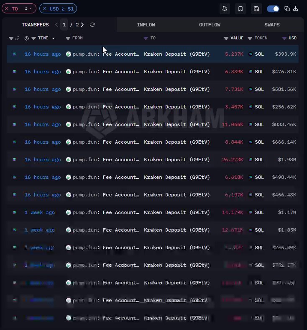
Task: Switch to the INFLOW tab
Action: click(146, 25)
